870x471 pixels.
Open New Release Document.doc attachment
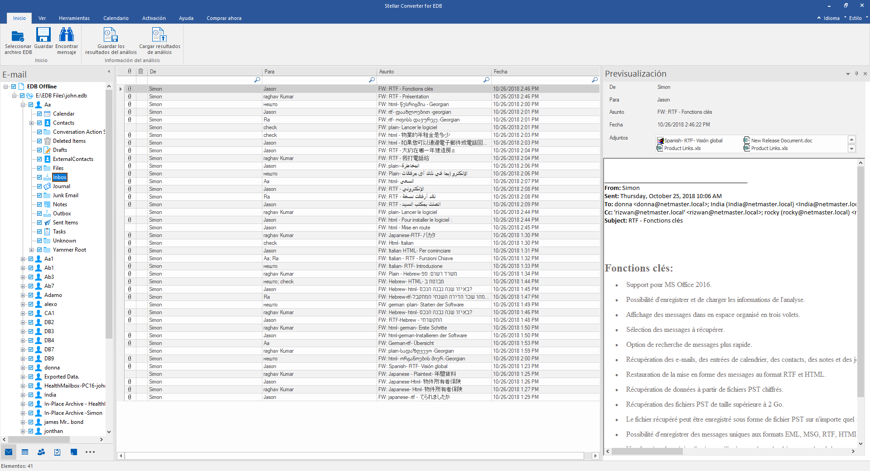tap(778, 141)
